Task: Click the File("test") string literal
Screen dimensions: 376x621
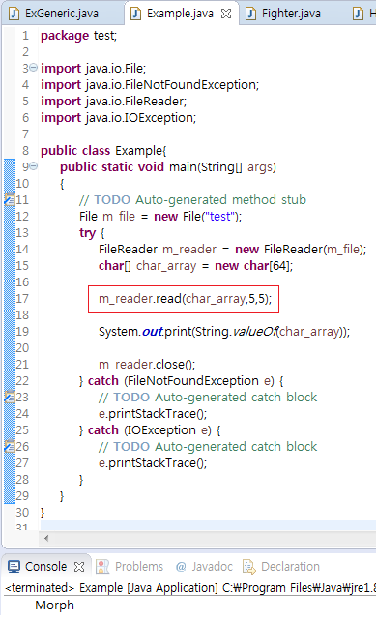Action: point(220,217)
